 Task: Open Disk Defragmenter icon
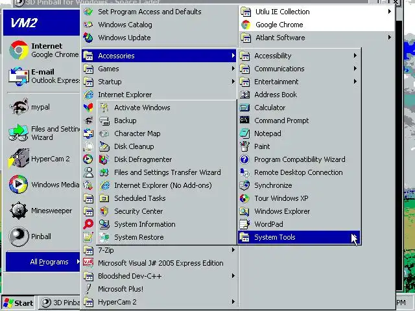[104, 159]
